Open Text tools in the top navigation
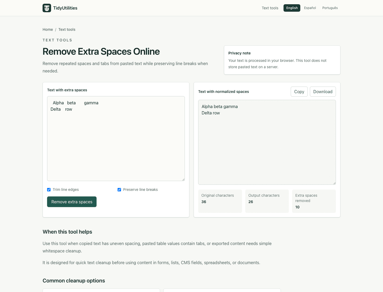Screen dimensions: 383x292 [x=270, y=8]
